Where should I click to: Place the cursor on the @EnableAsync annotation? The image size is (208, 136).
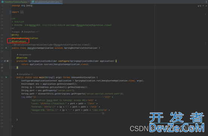pyautogui.click(x=19, y=42)
